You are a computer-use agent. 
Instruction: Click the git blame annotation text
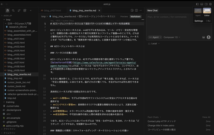point(62,21)
